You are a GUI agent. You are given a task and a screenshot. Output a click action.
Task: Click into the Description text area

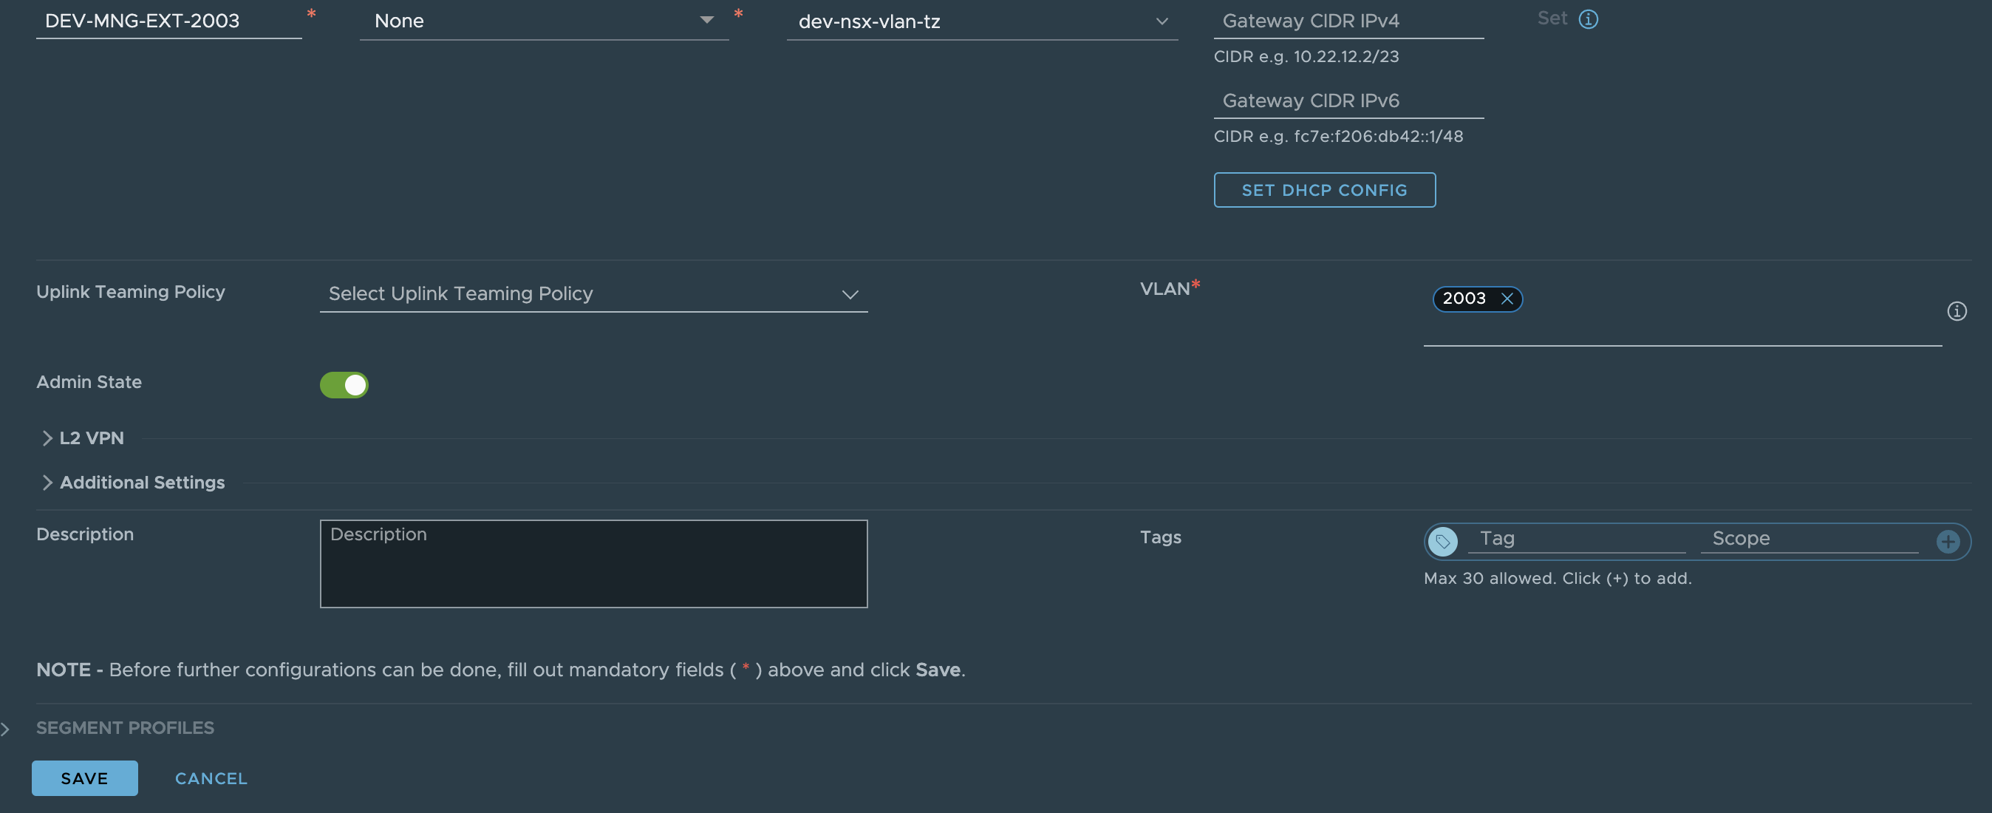click(593, 564)
